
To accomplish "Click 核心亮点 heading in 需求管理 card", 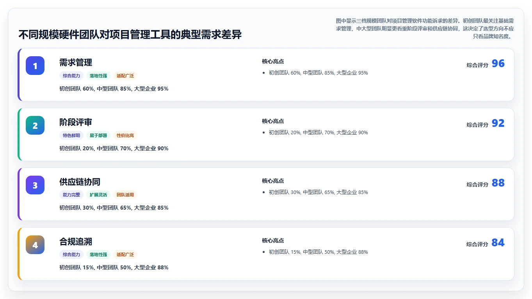I will tap(273, 61).
